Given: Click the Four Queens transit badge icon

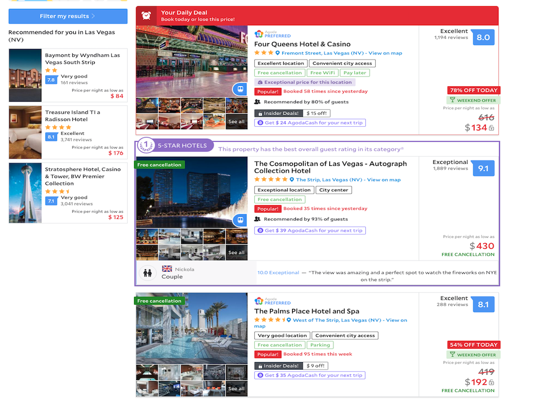Looking at the screenshot, I should coord(240,89).
